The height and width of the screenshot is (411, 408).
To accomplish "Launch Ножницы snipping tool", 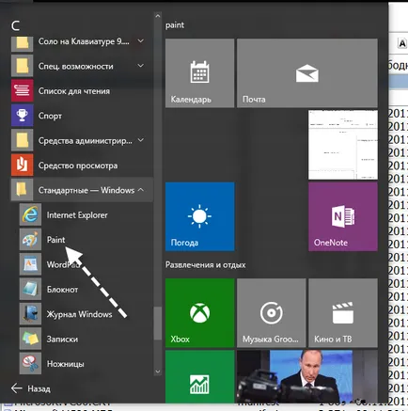I will pos(82,364).
